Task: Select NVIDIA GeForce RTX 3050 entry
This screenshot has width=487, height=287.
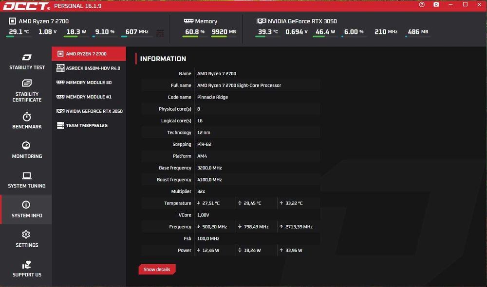Action: (89, 111)
